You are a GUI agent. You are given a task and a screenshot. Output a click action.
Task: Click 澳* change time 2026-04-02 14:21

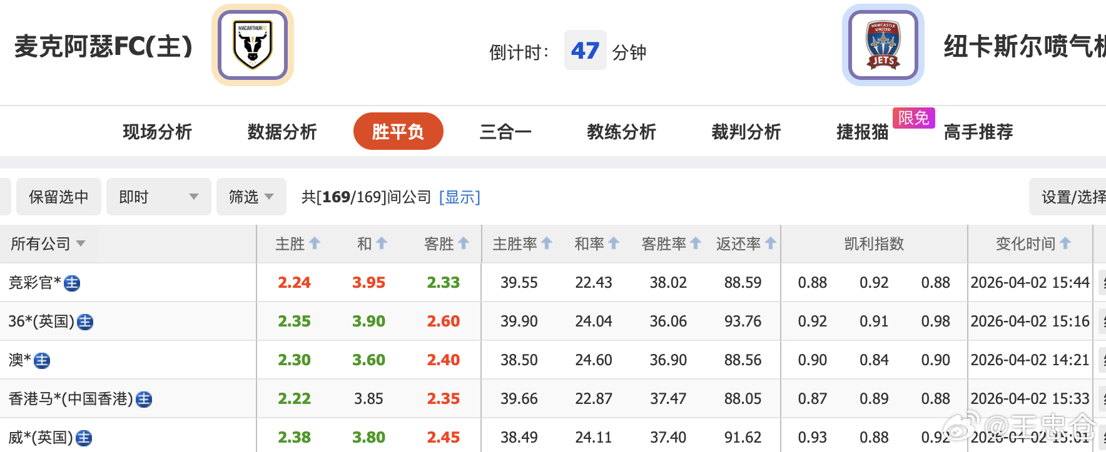(1030, 360)
